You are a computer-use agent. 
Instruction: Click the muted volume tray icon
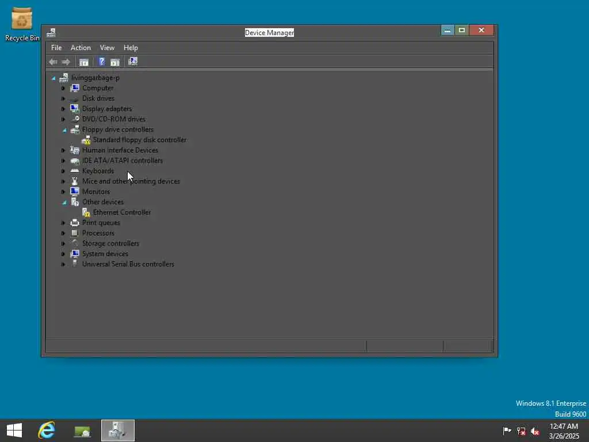(535, 431)
